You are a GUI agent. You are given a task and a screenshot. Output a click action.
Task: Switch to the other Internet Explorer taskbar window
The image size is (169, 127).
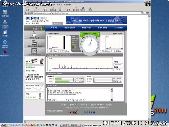70,125
